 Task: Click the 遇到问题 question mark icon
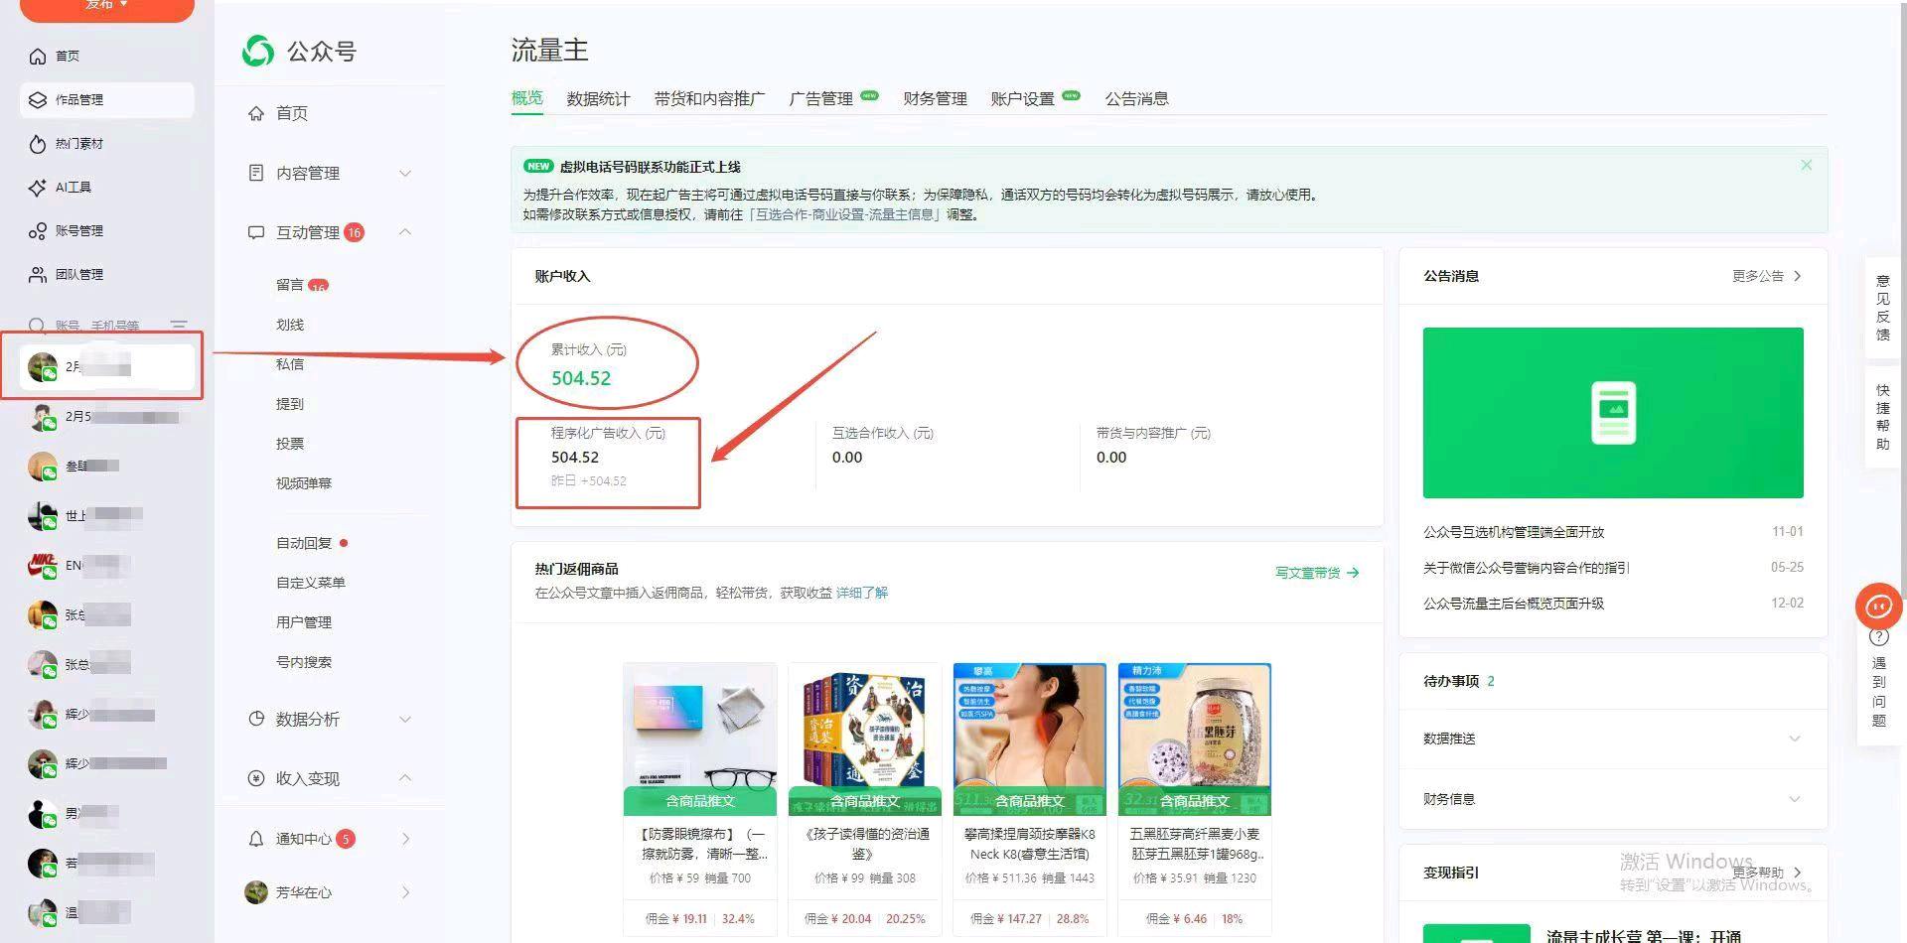tap(1880, 636)
